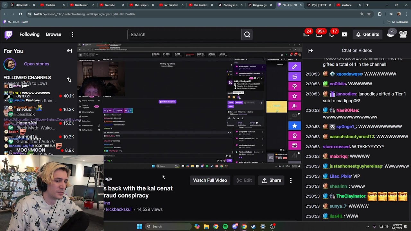
Task: Open the gorilla user avatar menu
Action: [403, 34]
